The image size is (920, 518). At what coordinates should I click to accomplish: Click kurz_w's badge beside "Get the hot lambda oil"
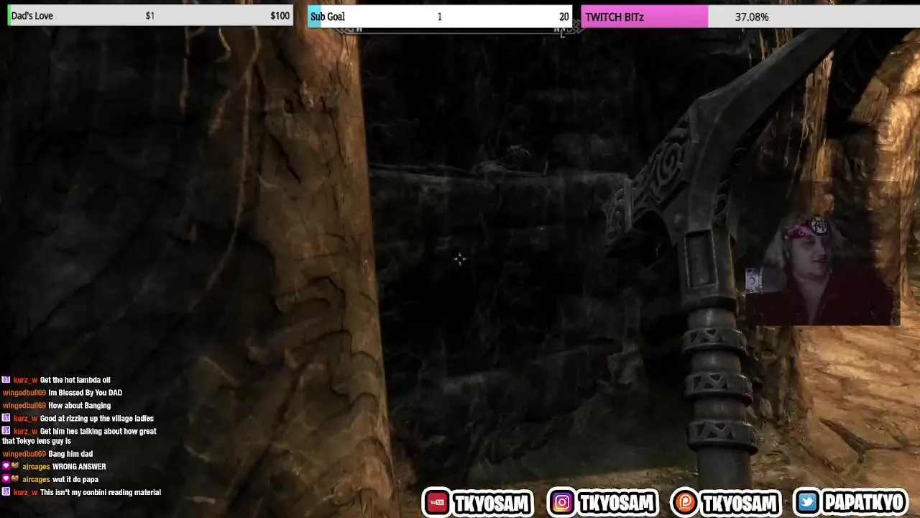[x=6, y=380]
